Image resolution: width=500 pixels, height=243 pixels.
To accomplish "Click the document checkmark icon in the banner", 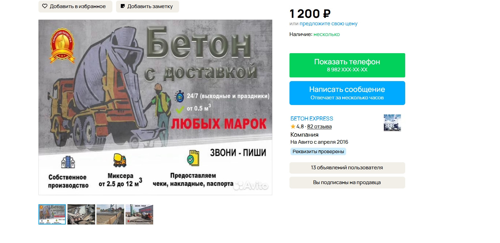I will point(193,158).
